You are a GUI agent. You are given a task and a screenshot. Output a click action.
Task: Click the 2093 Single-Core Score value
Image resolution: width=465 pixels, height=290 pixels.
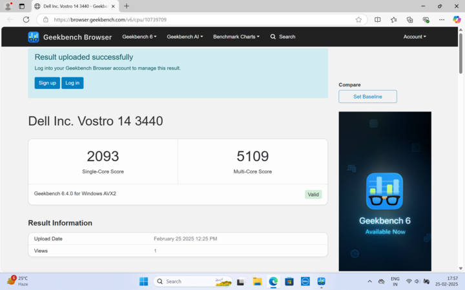pyautogui.click(x=103, y=156)
